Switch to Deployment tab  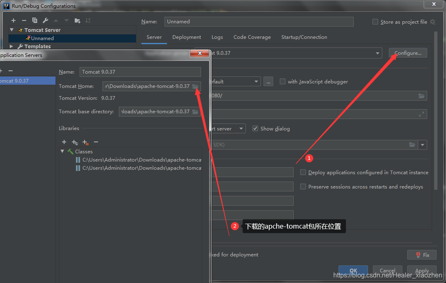click(187, 37)
